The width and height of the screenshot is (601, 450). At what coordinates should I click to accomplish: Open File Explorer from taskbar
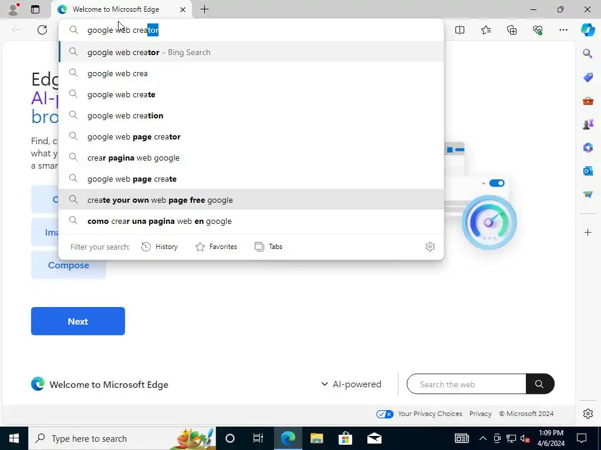[316, 438]
